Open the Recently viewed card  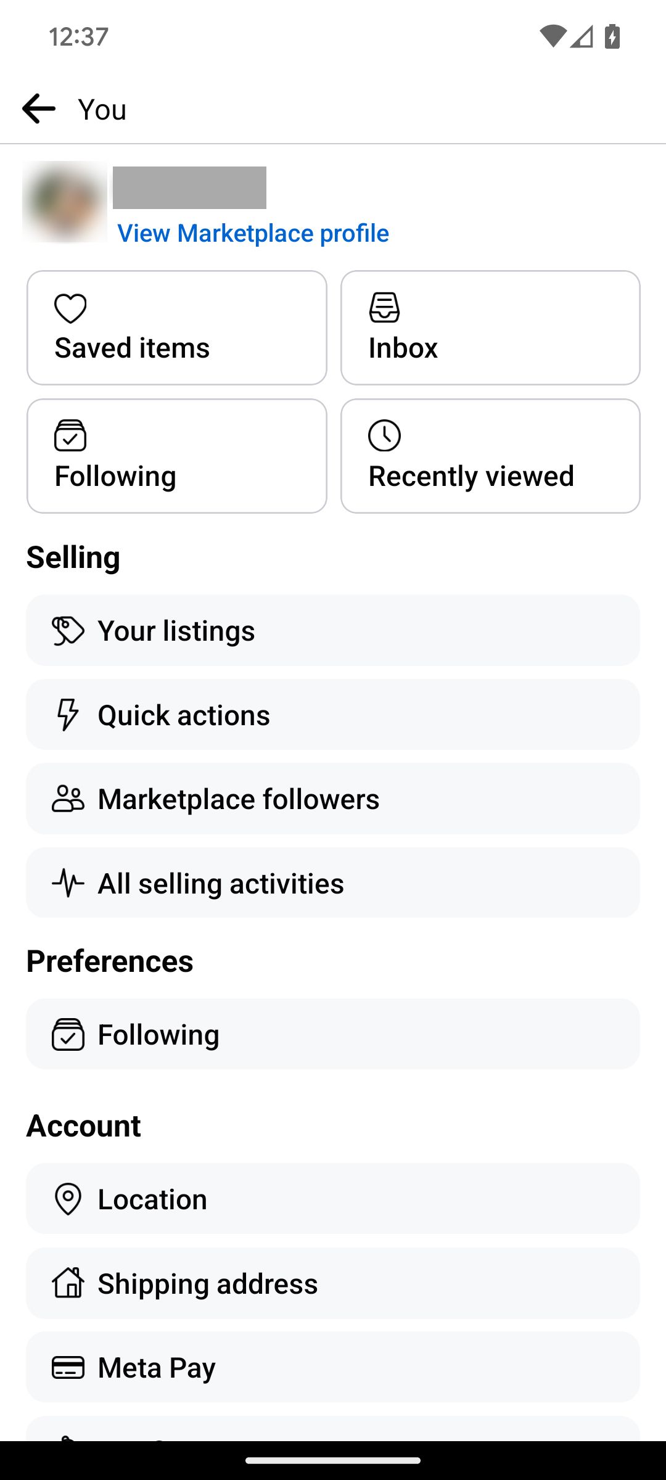coord(490,456)
